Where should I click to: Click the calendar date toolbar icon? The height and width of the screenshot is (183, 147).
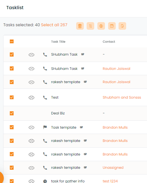coord(112,26)
